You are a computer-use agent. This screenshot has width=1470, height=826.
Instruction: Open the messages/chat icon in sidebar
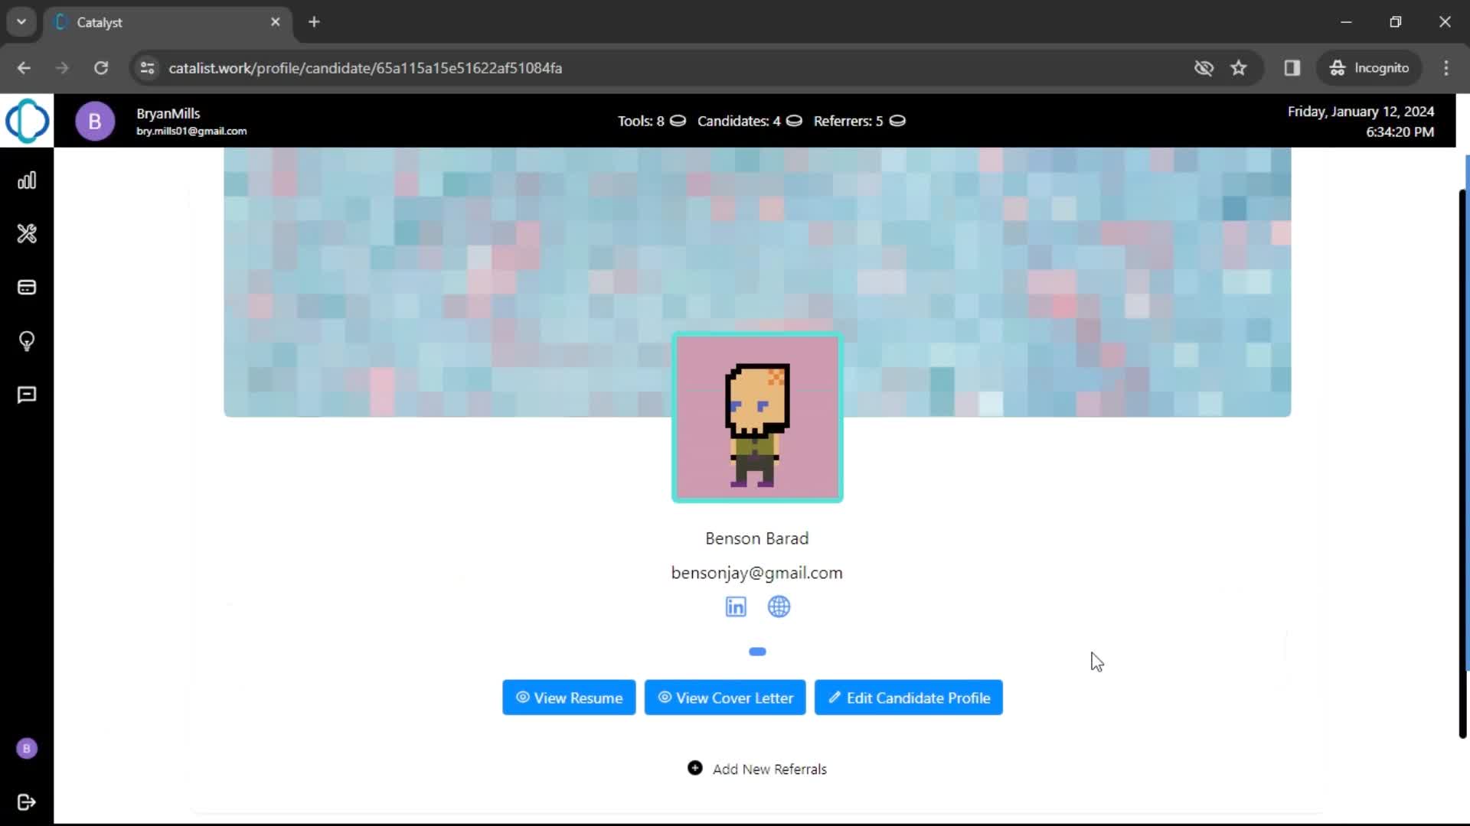click(x=26, y=395)
